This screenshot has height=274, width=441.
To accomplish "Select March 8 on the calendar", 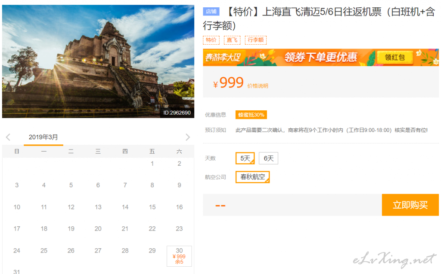I will click(152, 186).
